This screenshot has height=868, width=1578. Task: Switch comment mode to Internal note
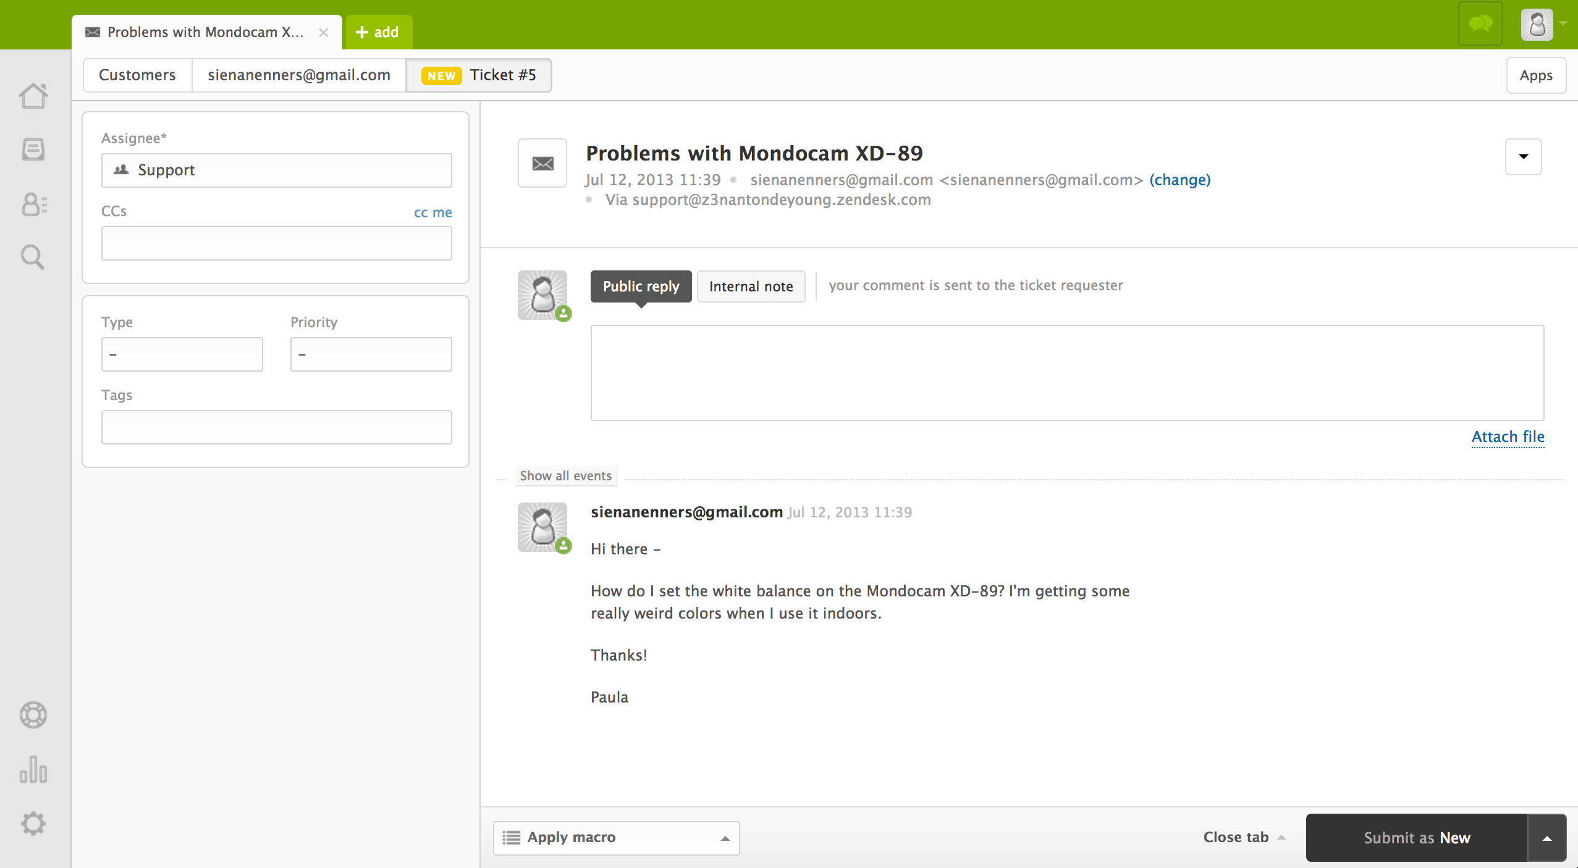(x=751, y=286)
